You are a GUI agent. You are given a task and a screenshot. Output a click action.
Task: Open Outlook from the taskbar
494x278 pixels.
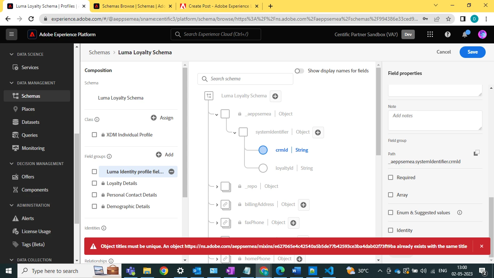[197, 271]
